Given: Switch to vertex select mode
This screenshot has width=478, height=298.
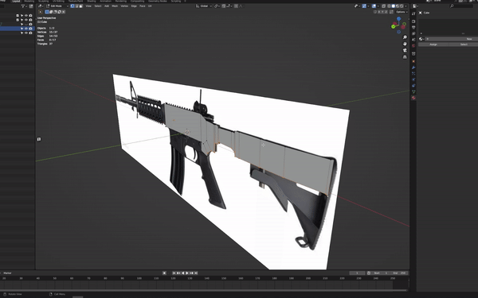Looking at the screenshot, I should [x=72, y=6].
